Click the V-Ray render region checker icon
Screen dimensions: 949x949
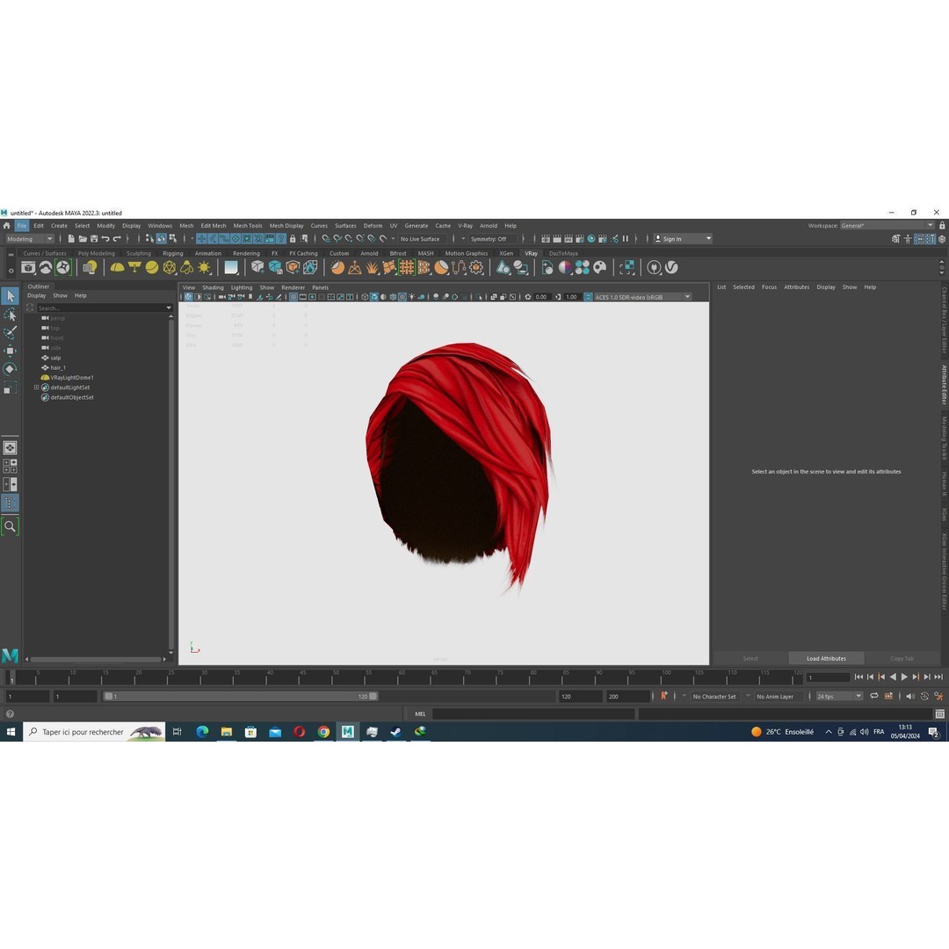[627, 267]
